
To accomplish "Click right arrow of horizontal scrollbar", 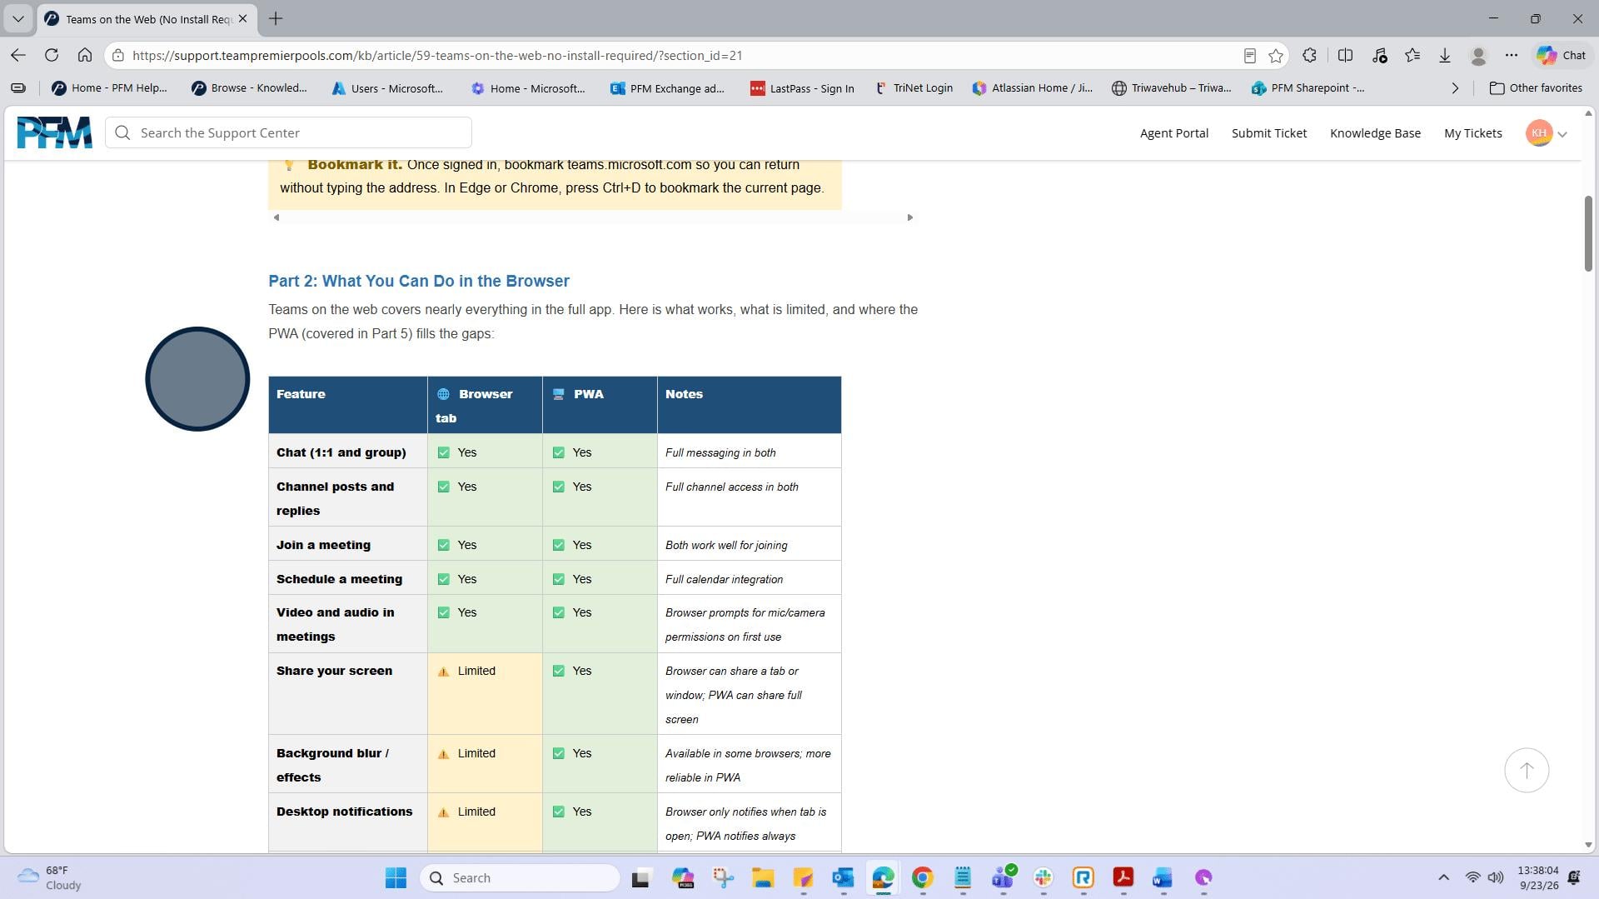I will (909, 217).
